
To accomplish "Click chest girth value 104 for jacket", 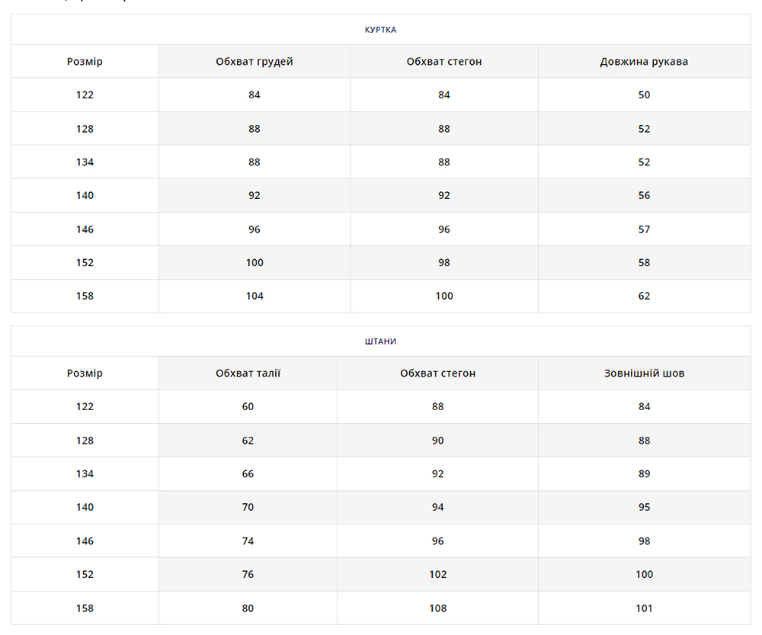I will pyautogui.click(x=254, y=297).
